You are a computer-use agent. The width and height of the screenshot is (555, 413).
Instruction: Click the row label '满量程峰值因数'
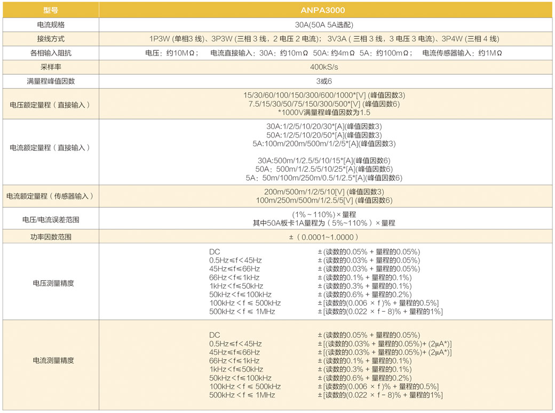(x=51, y=81)
